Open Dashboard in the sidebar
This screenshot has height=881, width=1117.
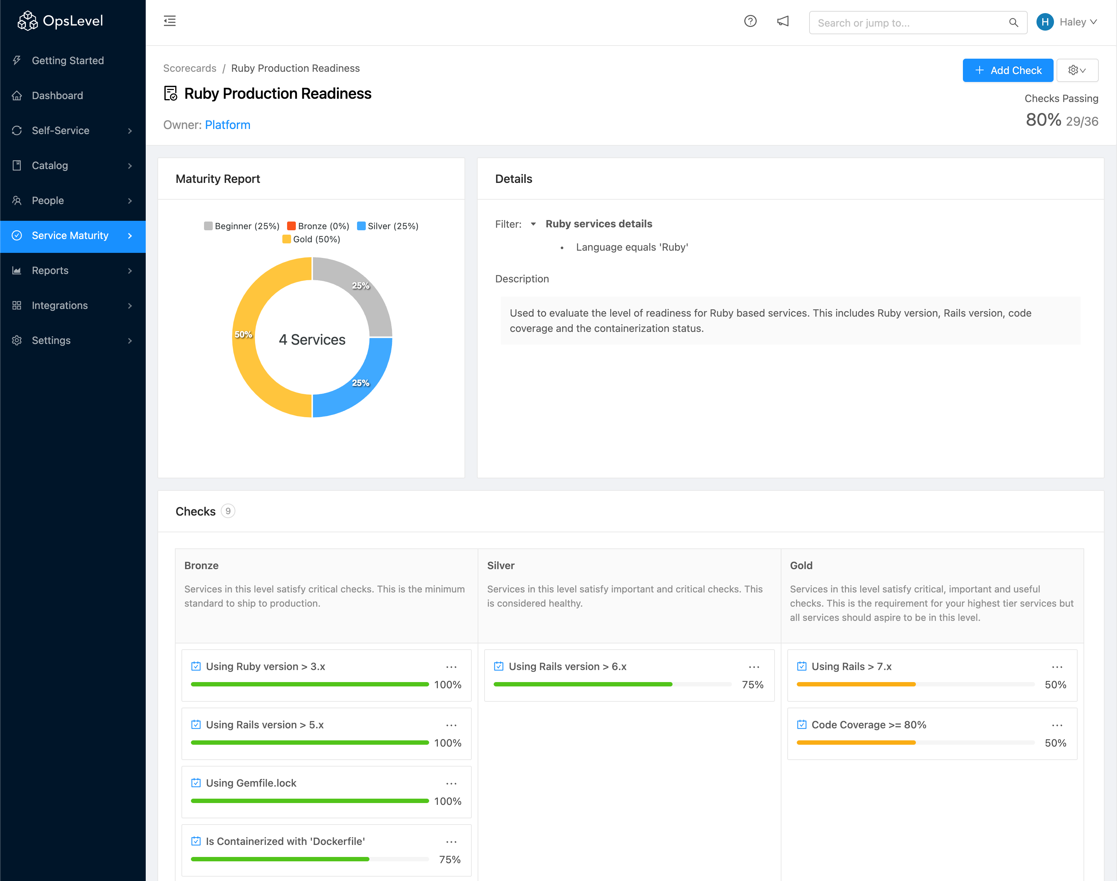point(57,95)
